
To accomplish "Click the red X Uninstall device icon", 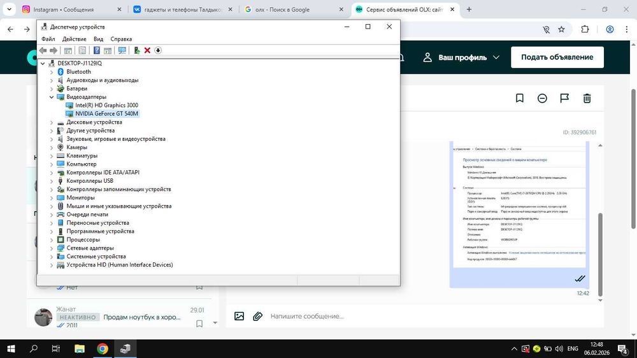I will click(148, 50).
